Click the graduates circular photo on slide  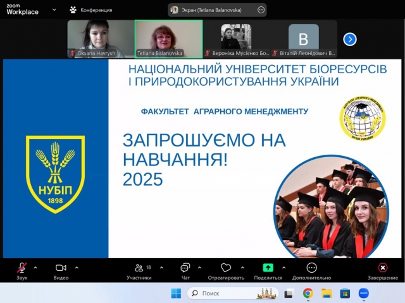(331, 206)
